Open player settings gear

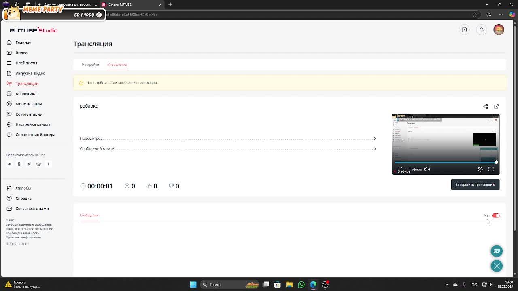coord(480,169)
